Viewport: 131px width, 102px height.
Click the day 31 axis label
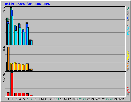point(123,99)
